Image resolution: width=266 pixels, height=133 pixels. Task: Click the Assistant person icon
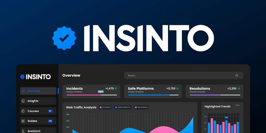23,131
